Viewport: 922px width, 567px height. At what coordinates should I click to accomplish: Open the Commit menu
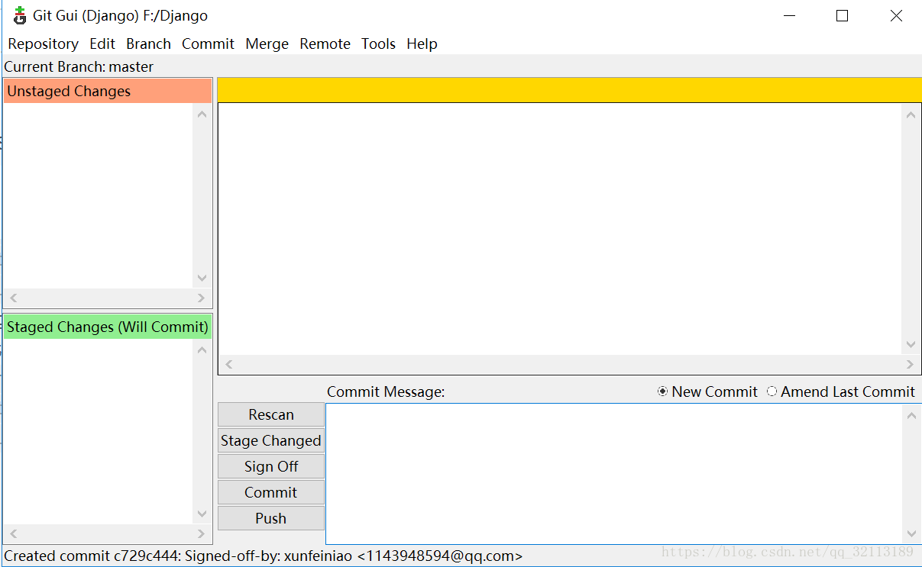[208, 43]
